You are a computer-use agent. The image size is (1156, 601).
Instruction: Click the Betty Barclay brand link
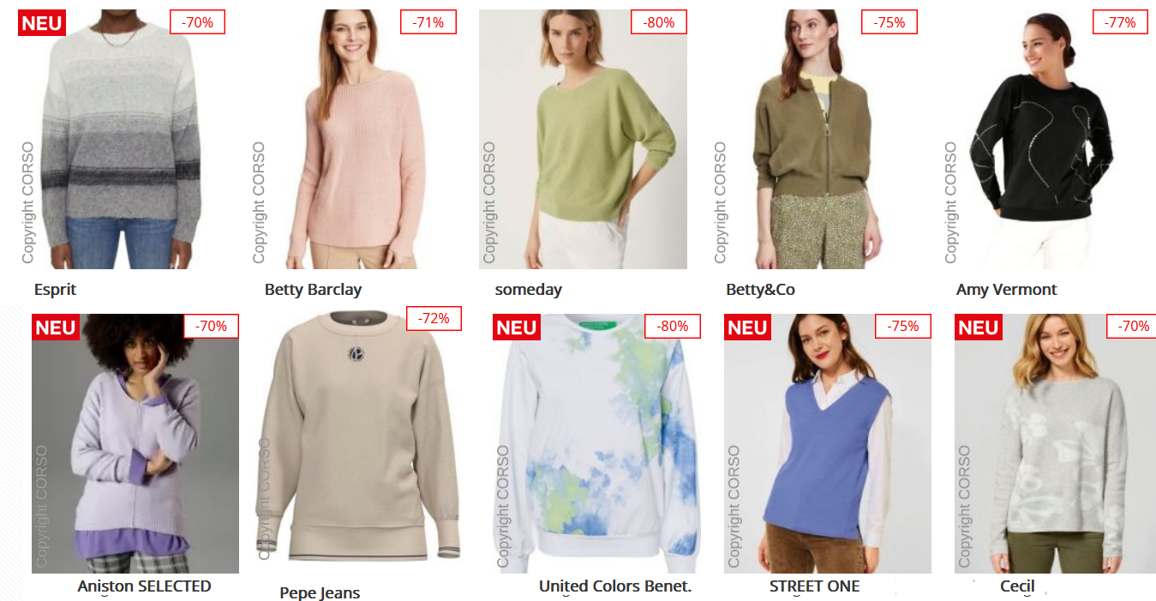pos(313,290)
